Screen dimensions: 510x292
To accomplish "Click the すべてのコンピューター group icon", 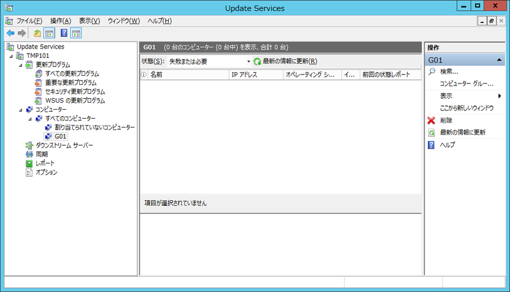I will pyautogui.click(x=38, y=119).
